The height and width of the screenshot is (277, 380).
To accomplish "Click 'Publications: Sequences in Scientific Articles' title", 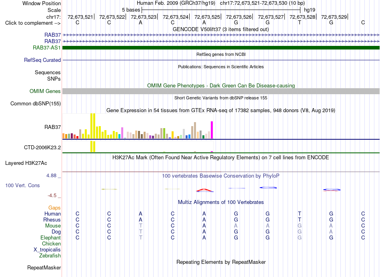I will [221, 67].
